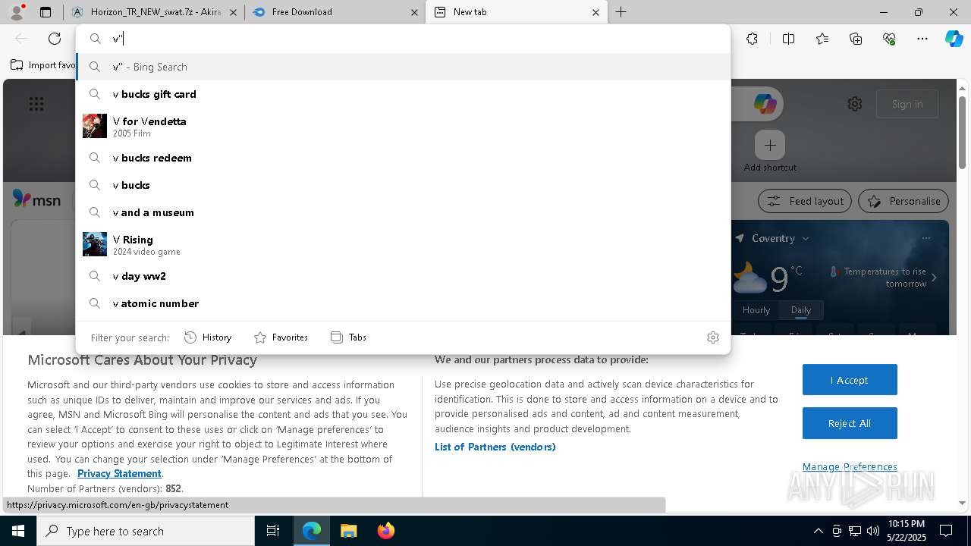This screenshot has width=971, height=546.
Task: Open the Windows Start menu
Action: tap(18, 531)
